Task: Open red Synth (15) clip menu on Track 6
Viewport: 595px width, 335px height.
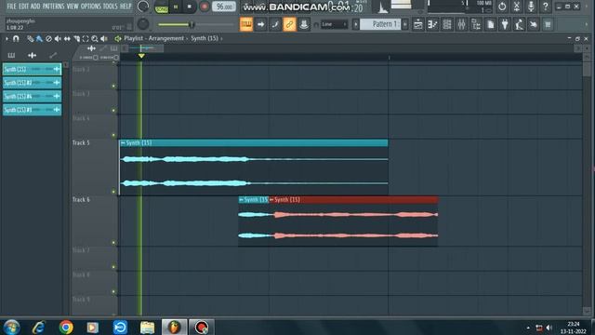Action: tap(271, 199)
